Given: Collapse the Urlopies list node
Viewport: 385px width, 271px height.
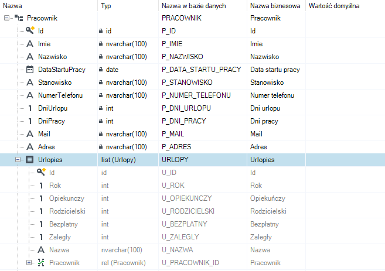Looking at the screenshot, I should 18,160.
